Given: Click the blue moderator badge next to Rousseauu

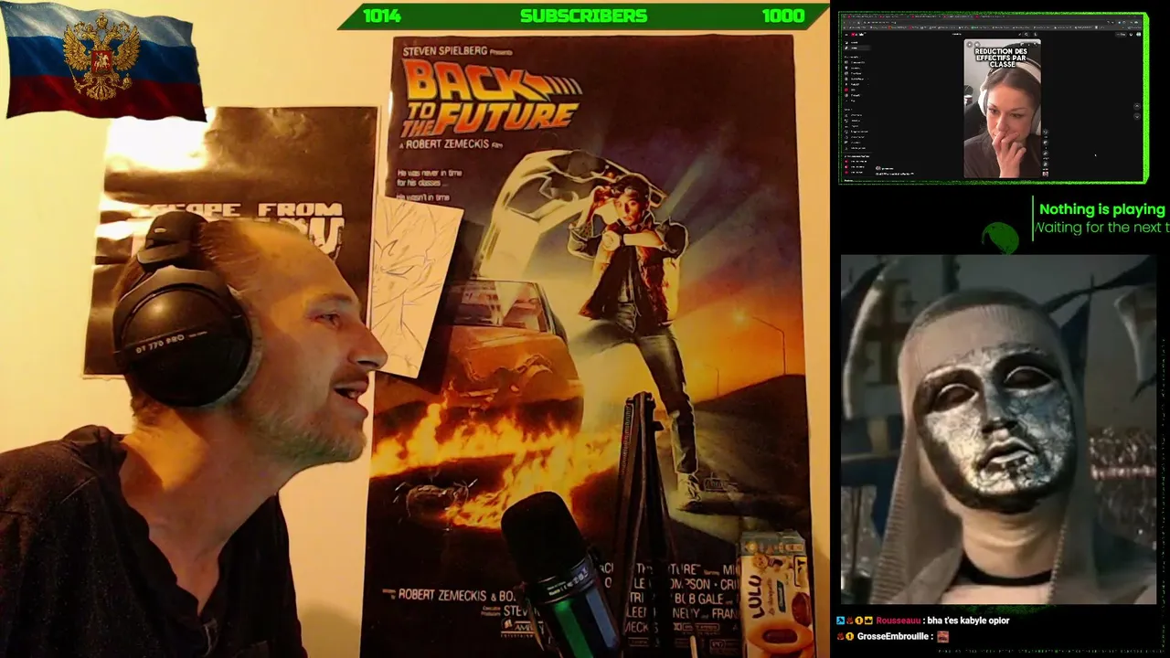Looking at the screenshot, I should (841, 621).
